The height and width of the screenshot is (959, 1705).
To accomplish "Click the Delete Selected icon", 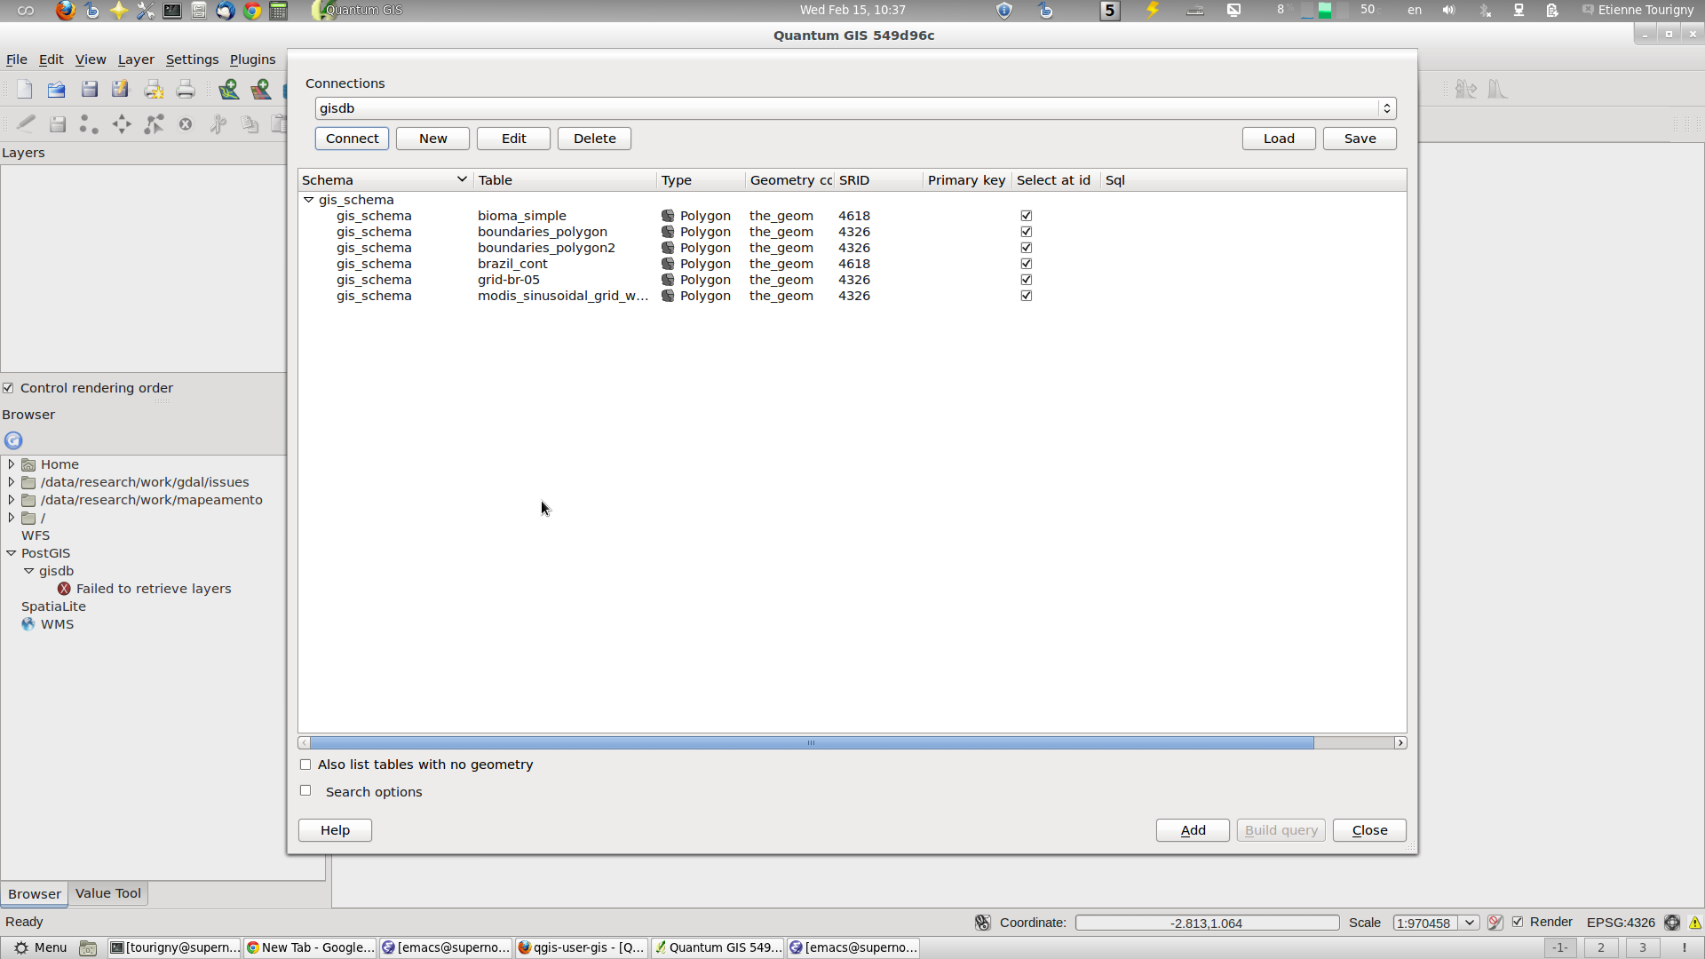I will coord(186,124).
